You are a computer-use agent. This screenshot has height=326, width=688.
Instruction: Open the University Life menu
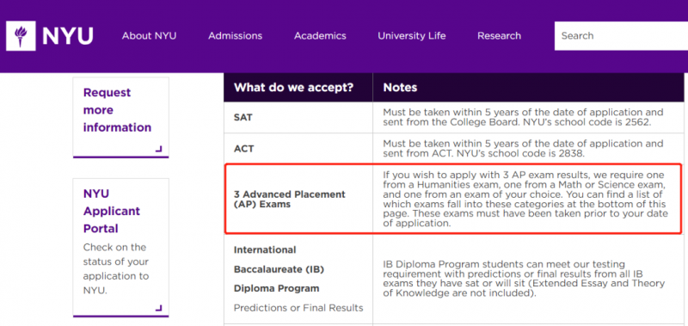412,36
